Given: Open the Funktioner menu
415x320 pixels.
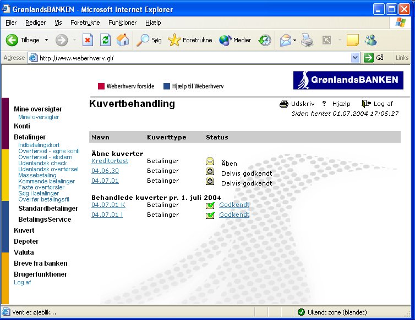Looking at the screenshot, I should tap(123, 23).
